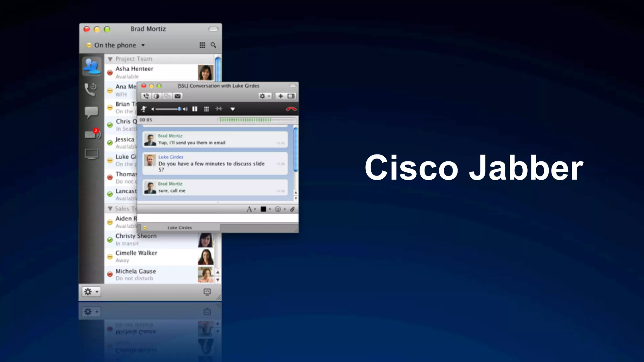Open the On the phone status dropdown
The image size is (644, 362).
coord(115,45)
